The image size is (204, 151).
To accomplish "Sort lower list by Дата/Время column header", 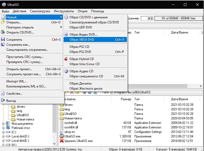I will pyautogui.click(x=184, y=99).
